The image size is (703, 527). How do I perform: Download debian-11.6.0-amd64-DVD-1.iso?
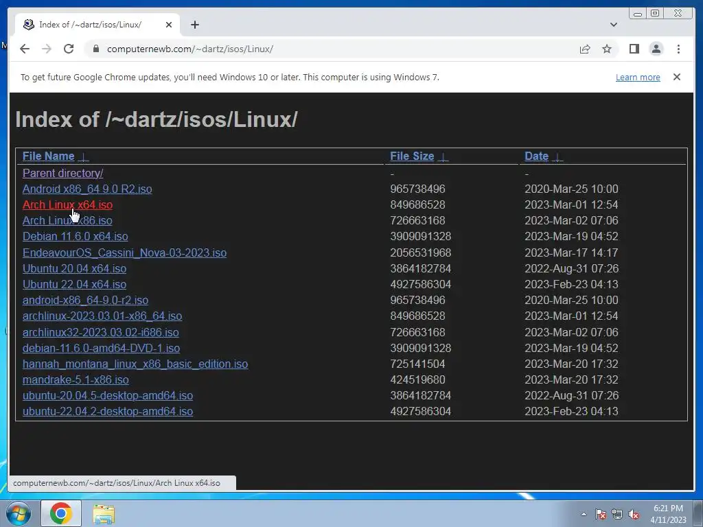tap(102, 348)
